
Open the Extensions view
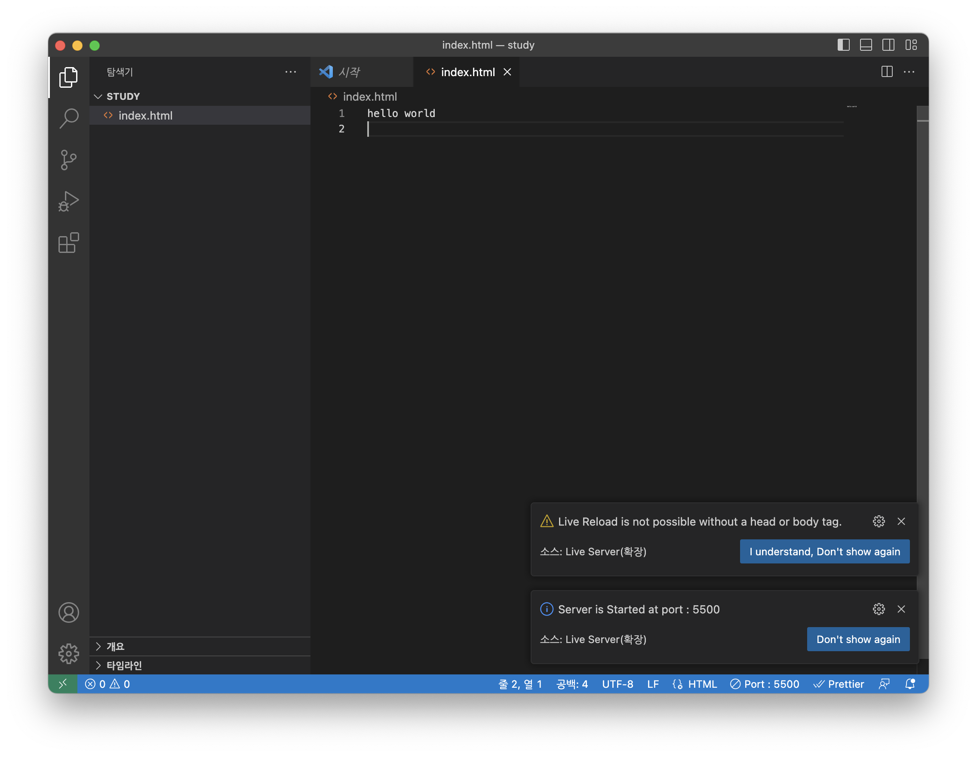68,243
